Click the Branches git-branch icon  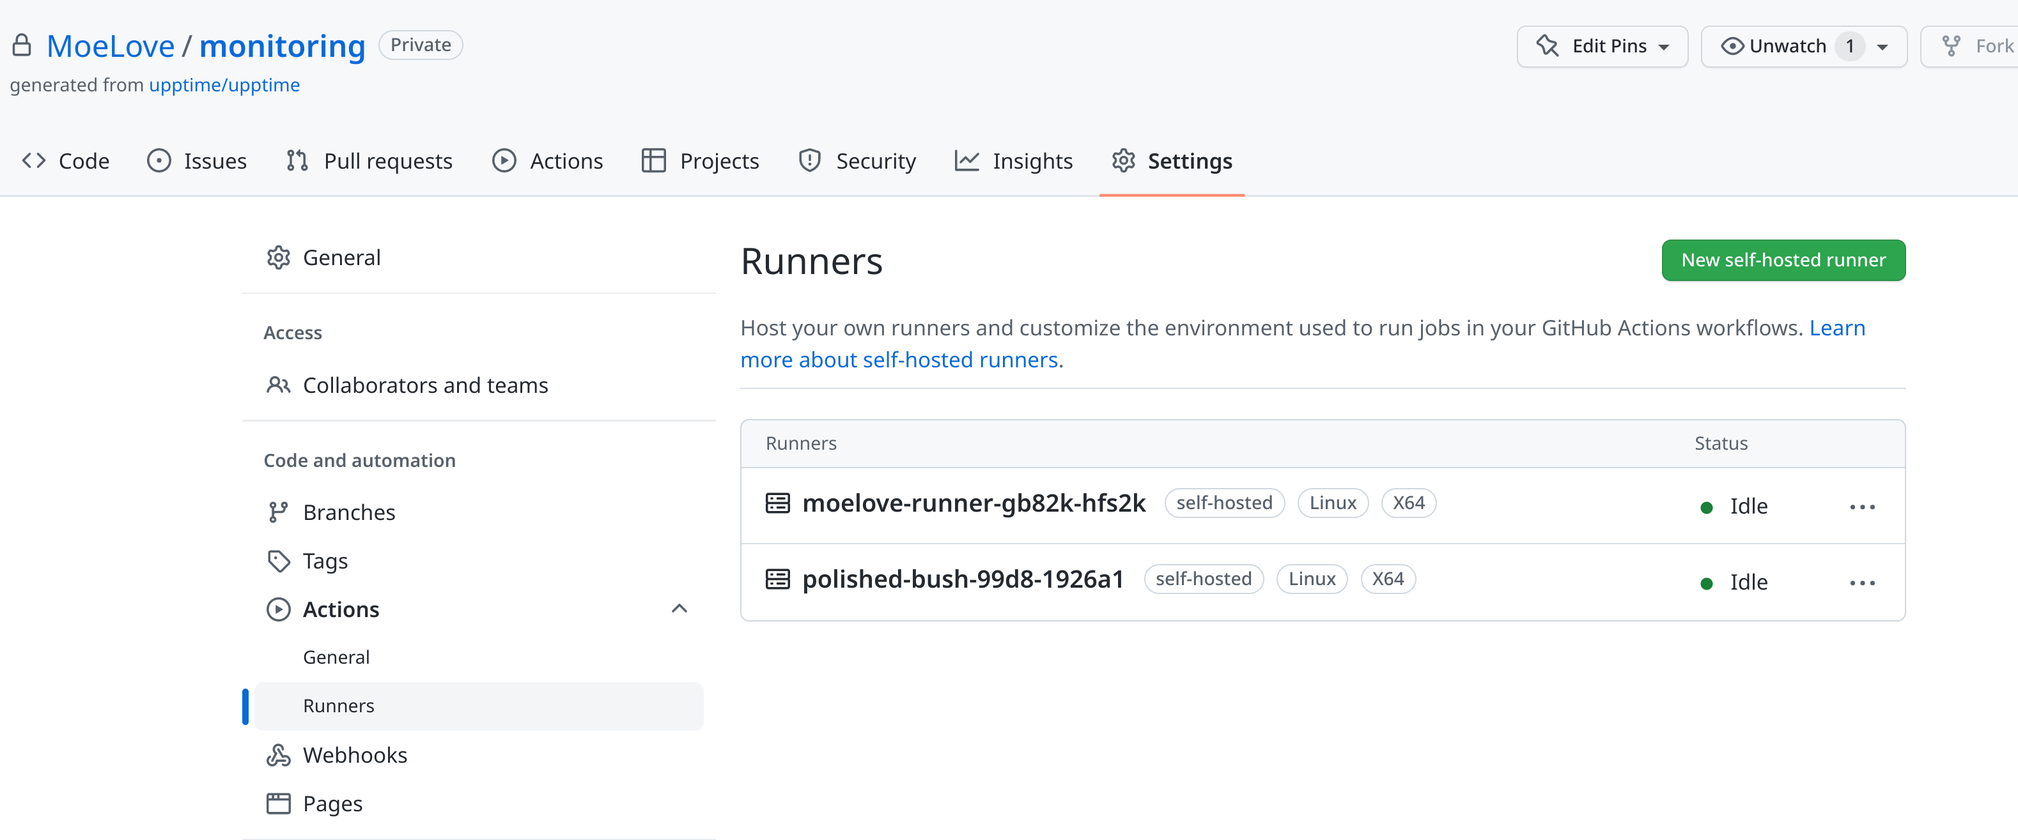tap(278, 512)
